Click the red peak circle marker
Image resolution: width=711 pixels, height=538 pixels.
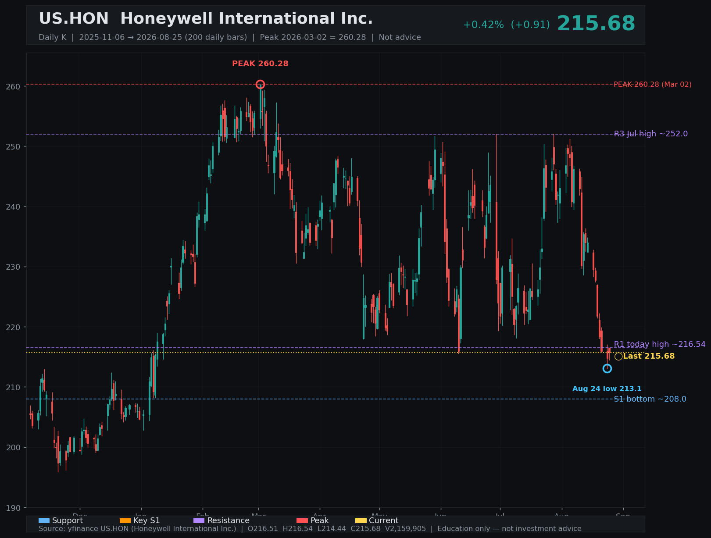tap(260, 84)
